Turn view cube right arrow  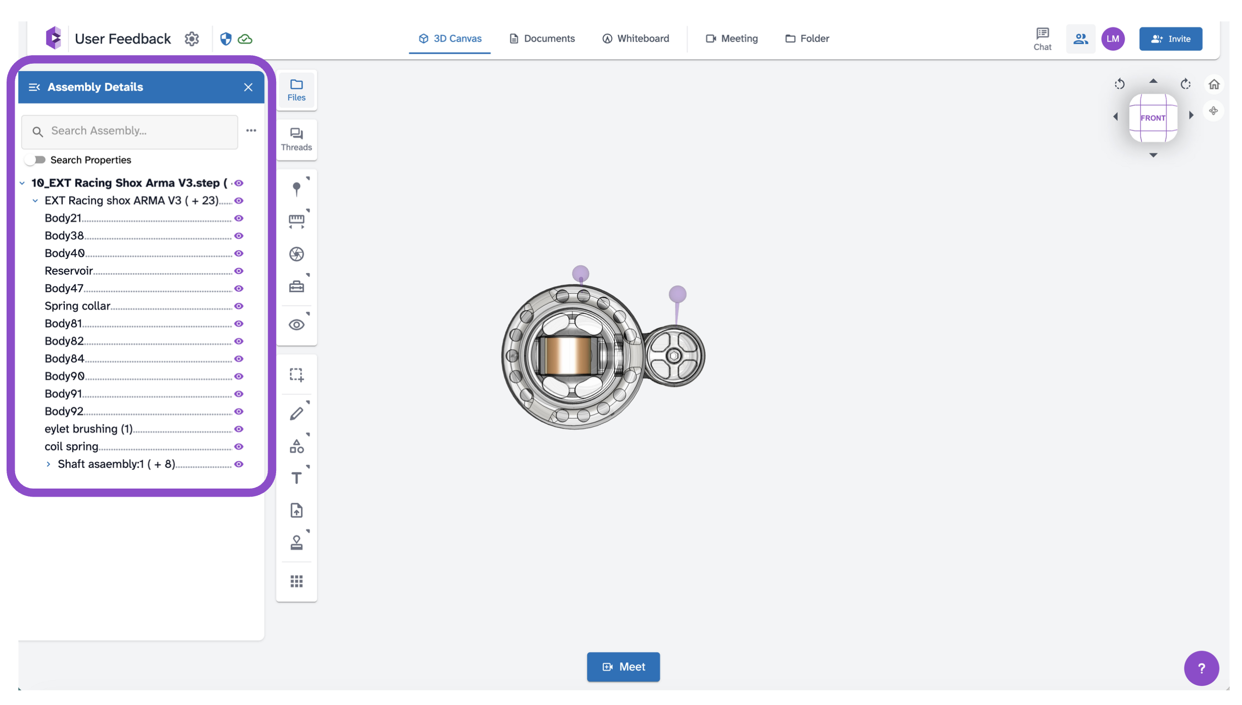(1191, 115)
